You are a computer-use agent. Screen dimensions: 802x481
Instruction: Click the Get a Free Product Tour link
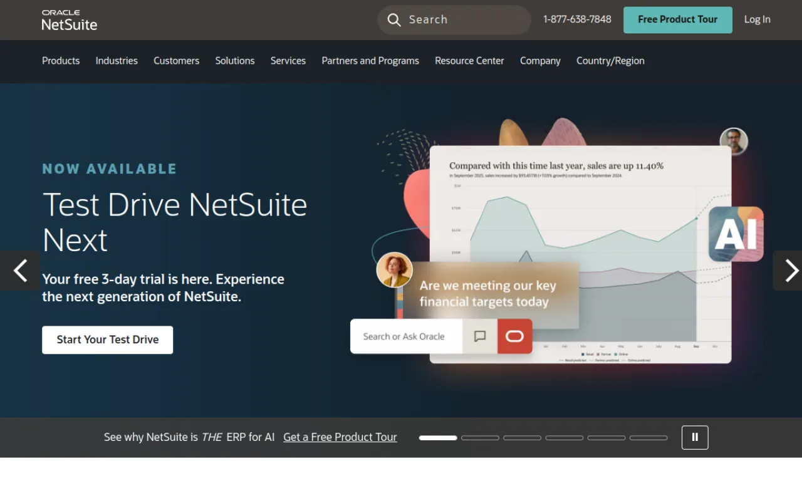340,437
